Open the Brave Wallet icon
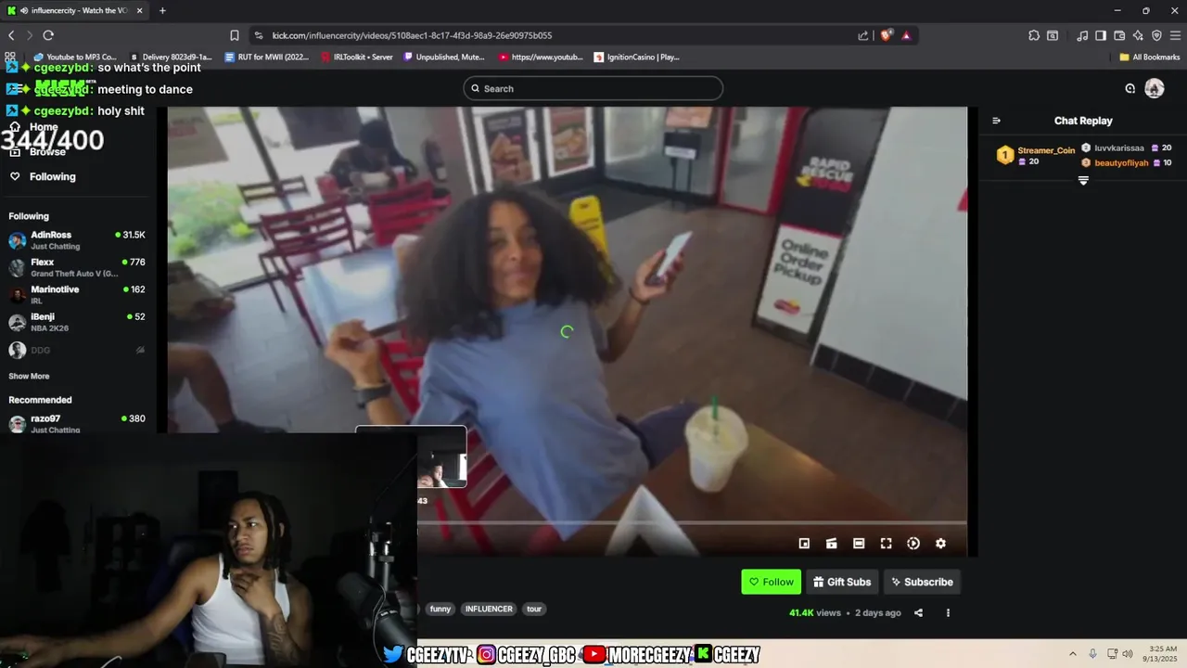This screenshot has width=1187, height=668. [x=1119, y=35]
